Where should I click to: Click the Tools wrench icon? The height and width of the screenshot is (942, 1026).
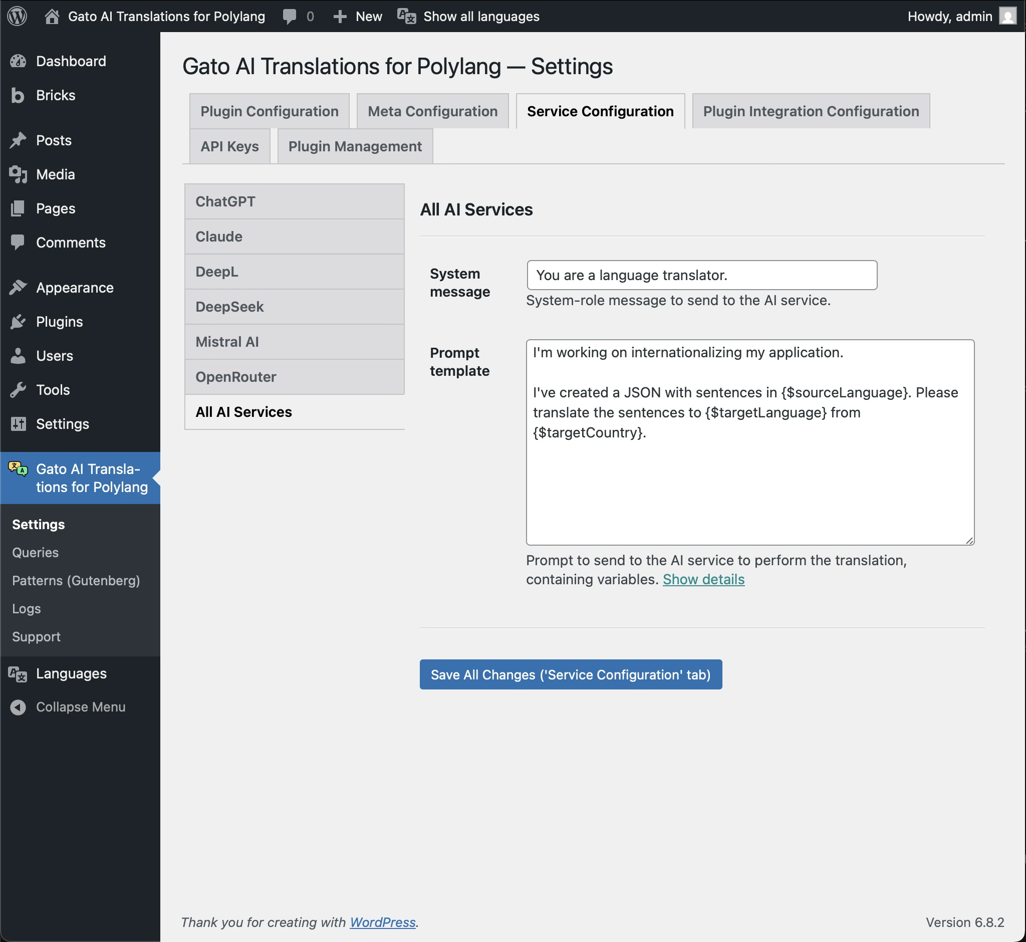point(18,390)
